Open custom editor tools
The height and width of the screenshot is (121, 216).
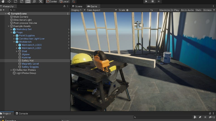[x=41, y=2]
